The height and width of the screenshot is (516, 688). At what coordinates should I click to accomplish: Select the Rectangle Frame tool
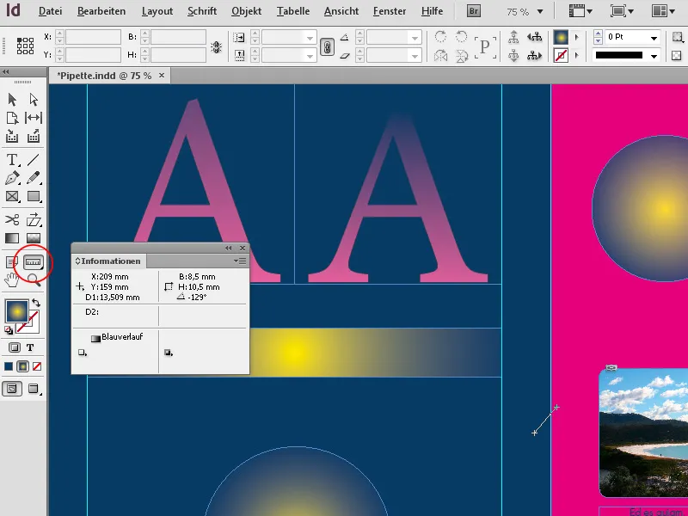coord(14,196)
